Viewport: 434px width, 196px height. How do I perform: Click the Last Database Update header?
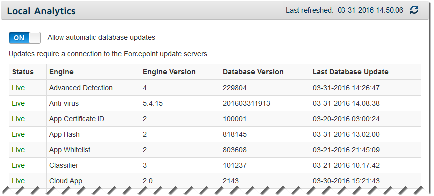tap(350, 72)
